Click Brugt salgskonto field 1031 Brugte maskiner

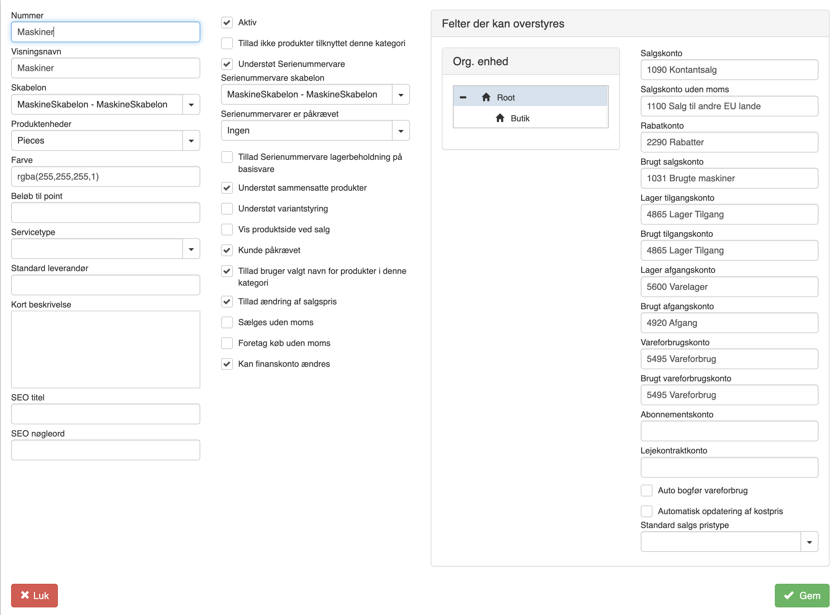[x=729, y=178]
